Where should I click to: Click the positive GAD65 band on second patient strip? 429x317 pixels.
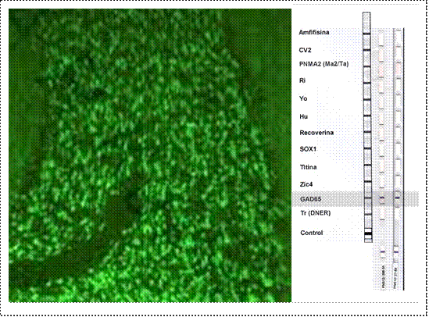(x=397, y=198)
